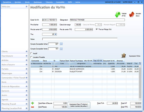Collapse the Véhicules sidebar panel
This screenshot has height=112, width=144.
pos(26,7)
